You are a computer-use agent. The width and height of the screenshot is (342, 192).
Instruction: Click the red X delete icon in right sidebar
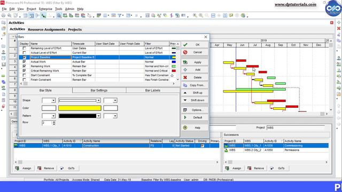[x=339, y=28]
